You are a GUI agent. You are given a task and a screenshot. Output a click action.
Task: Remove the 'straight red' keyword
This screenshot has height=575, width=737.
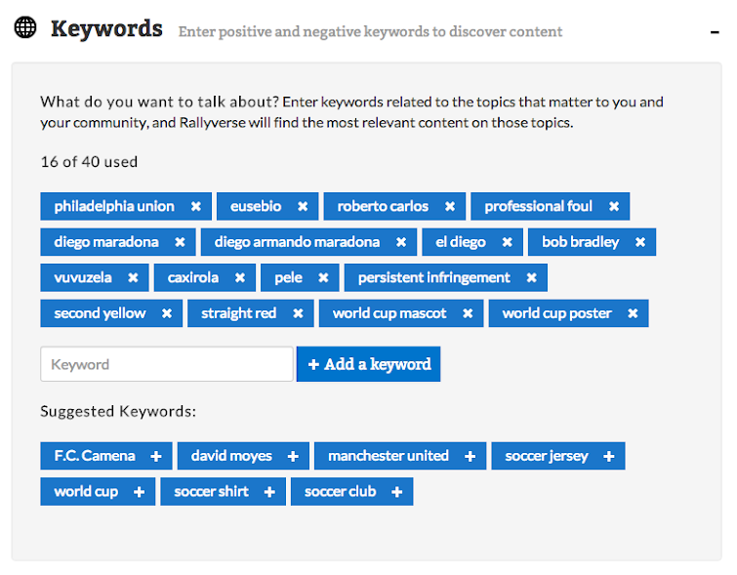tap(298, 313)
